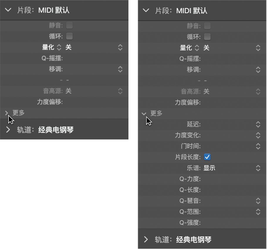Image resolution: width=267 pixels, height=249 pixels.
Task: Open the 乐谱 display dropdown
Action: coord(258,168)
